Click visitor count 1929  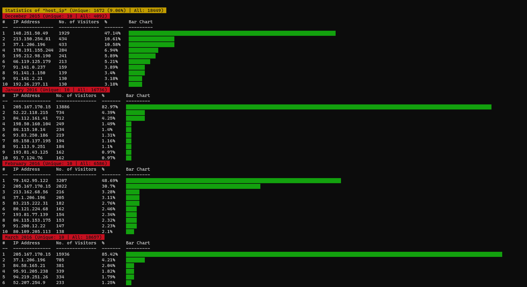tap(64, 33)
